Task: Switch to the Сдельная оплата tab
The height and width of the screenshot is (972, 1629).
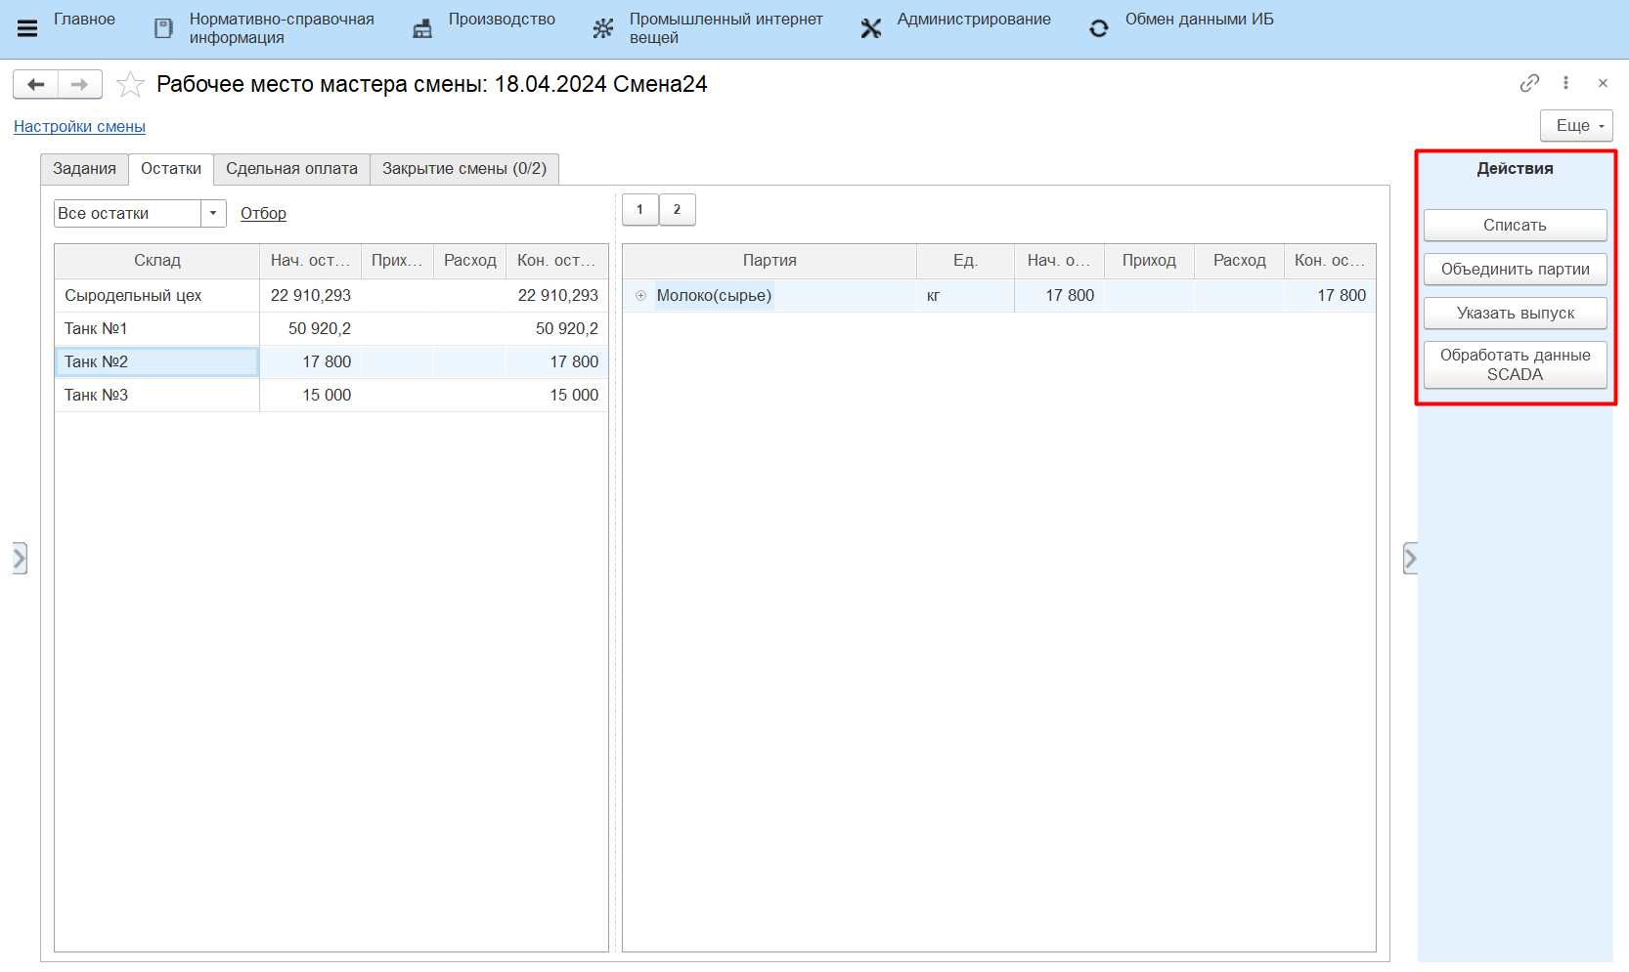Action: (x=291, y=169)
